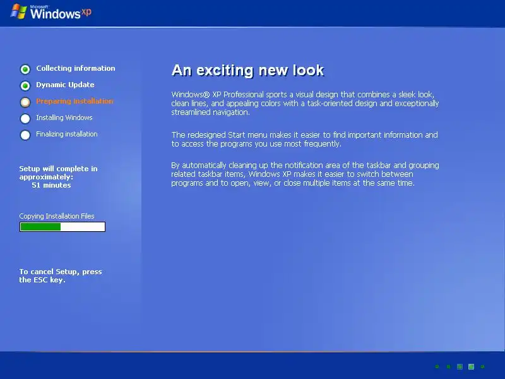Select the 'Preparing installation' step label
The image size is (505, 379).
coord(74,101)
